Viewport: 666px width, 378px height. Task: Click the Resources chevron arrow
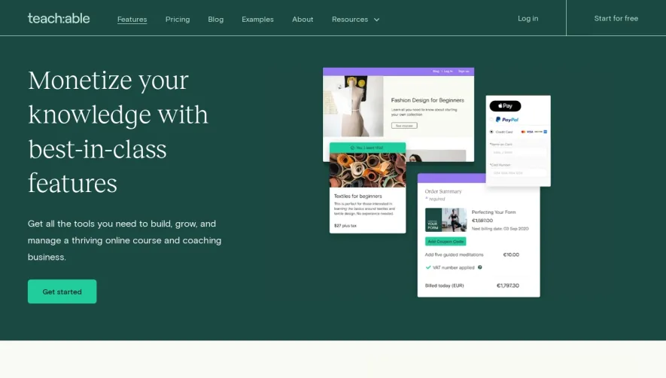pos(376,20)
